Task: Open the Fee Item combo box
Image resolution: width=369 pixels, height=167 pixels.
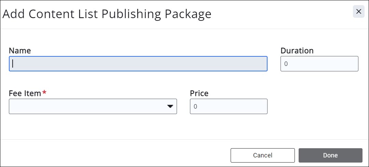Action: tap(89, 107)
